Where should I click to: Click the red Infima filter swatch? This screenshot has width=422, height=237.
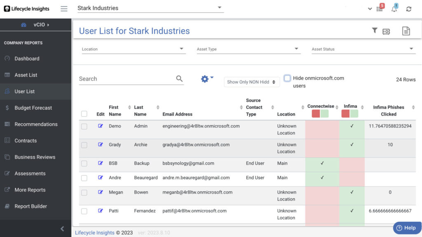(x=345, y=114)
